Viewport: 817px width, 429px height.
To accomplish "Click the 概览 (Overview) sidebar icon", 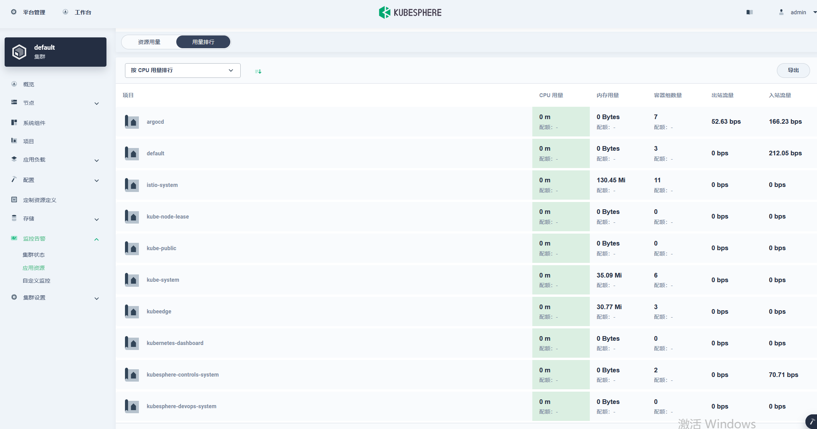I will point(14,84).
